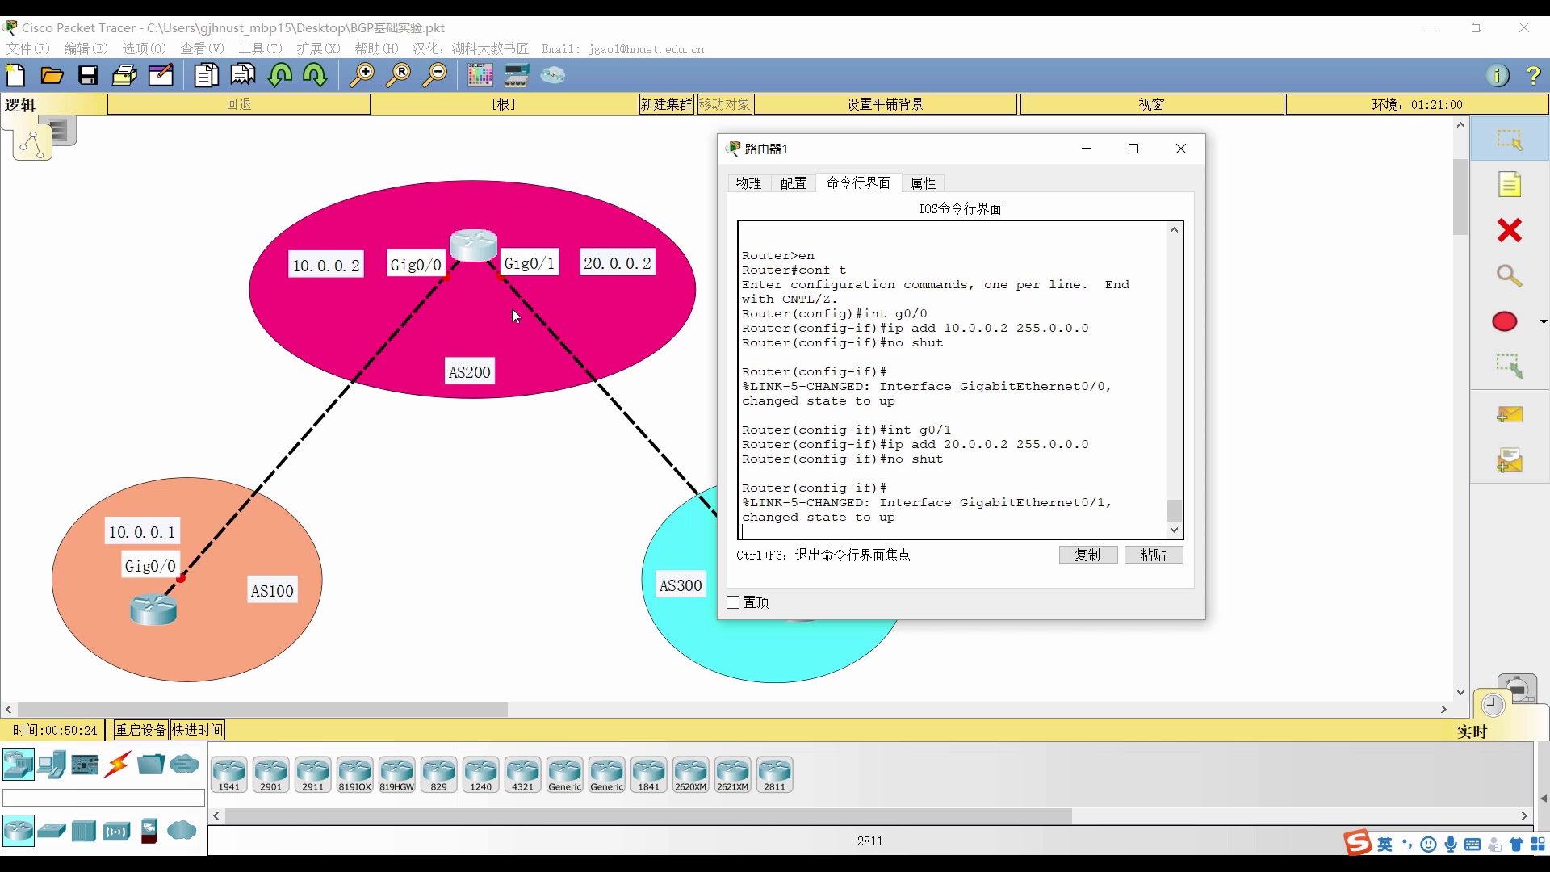Switch to the 配置 tab
Image resolution: width=1550 pixels, height=872 pixels.
point(792,183)
